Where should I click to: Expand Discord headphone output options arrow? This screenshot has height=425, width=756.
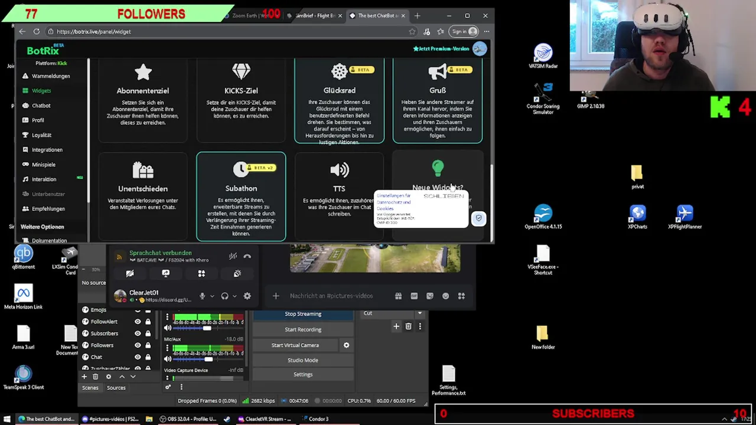(234, 296)
